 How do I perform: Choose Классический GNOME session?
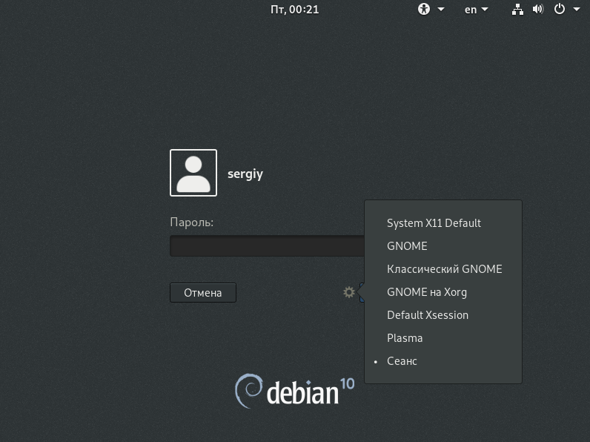tap(443, 268)
